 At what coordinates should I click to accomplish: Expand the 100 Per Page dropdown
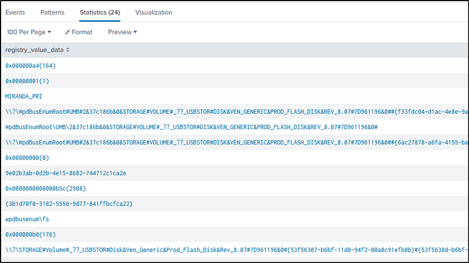[x=29, y=32]
